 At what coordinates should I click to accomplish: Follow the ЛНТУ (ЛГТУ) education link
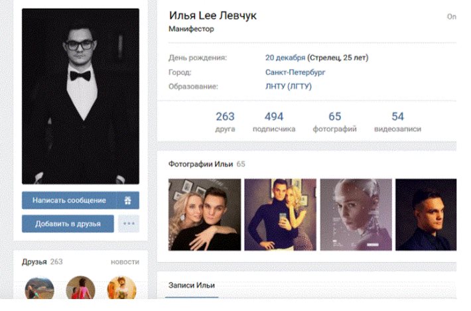289,86
